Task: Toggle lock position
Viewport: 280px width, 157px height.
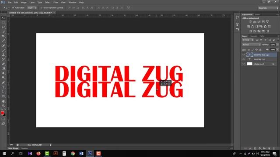Action: (256, 50)
